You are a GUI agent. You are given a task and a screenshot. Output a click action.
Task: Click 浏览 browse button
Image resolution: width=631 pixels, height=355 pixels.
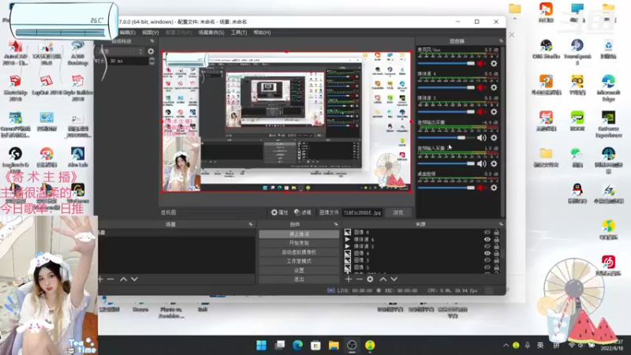tap(398, 212)
